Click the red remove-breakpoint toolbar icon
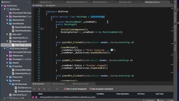The height and width of the screenshot is (101, 179). pyautogui.click(x=39, y=89)
